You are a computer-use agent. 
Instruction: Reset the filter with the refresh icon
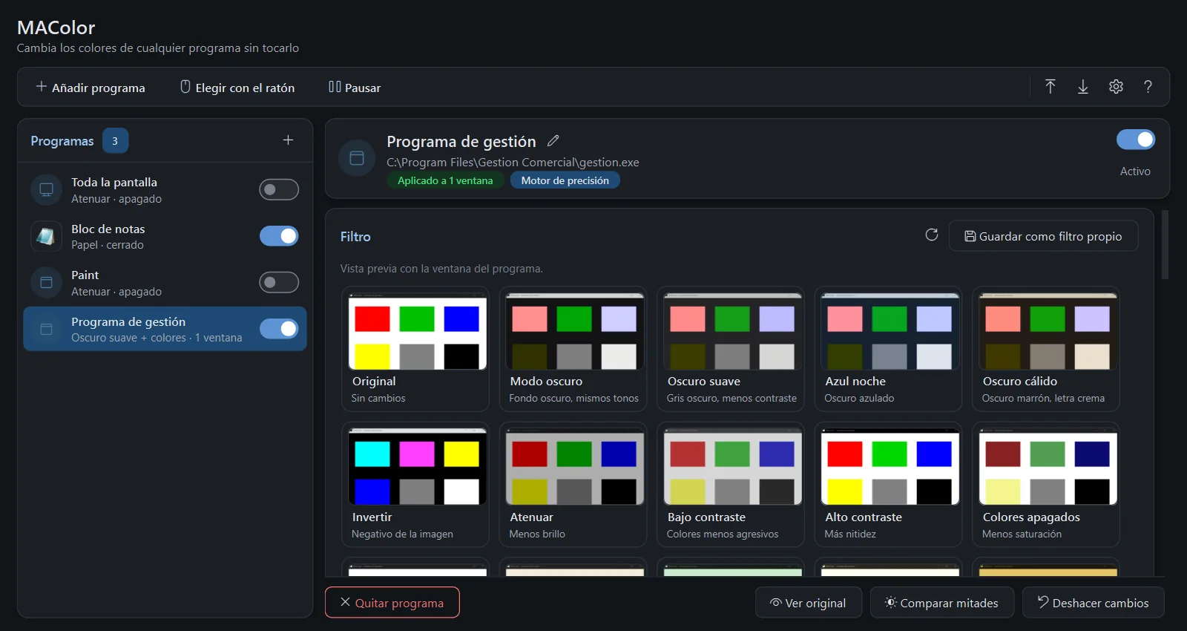(932, 235)
